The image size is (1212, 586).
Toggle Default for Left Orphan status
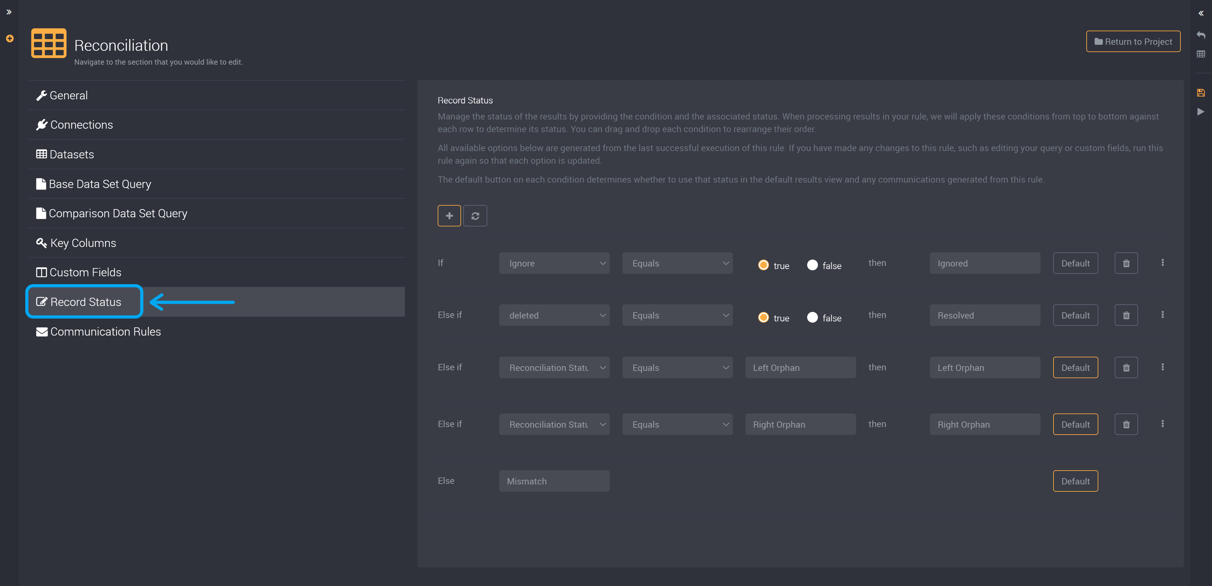point(1075,367)
